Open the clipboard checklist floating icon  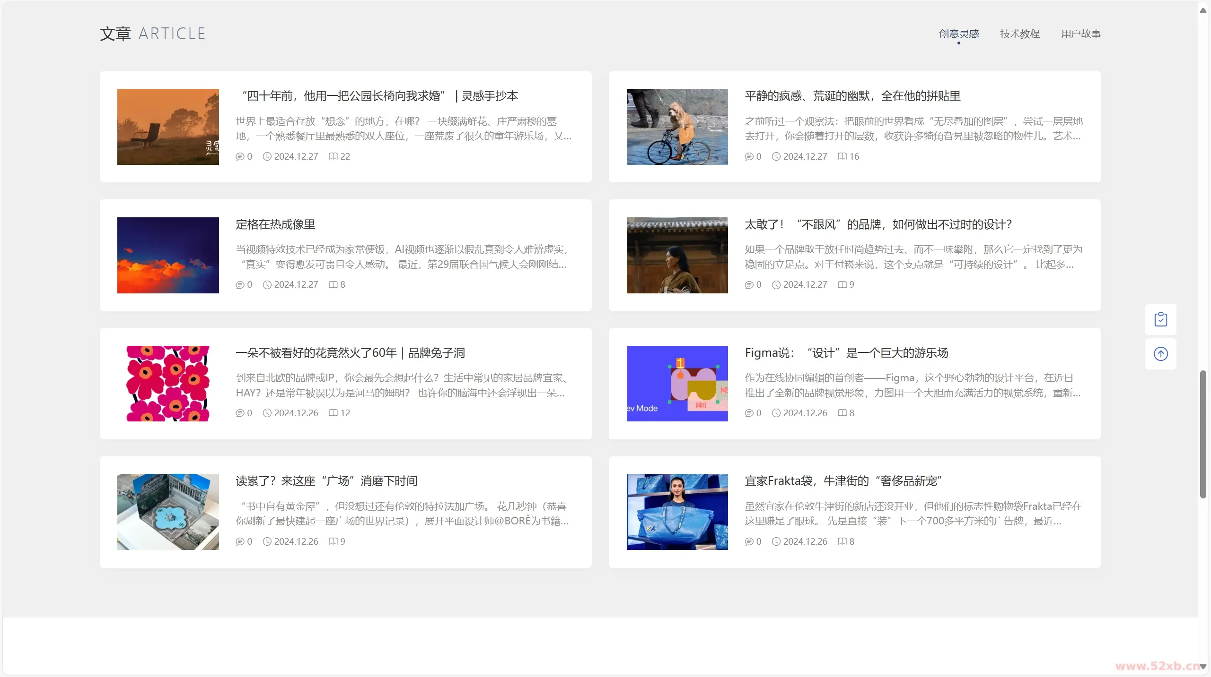pos(1161,319)
